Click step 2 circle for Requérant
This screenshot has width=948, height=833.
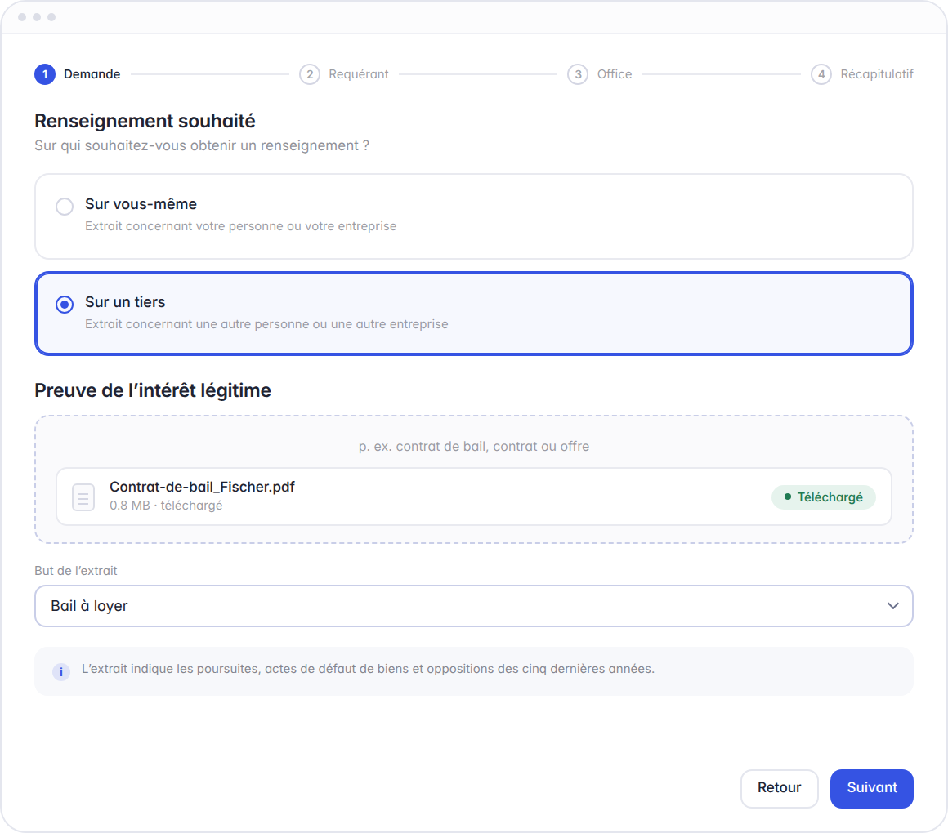tap(310, 74)
